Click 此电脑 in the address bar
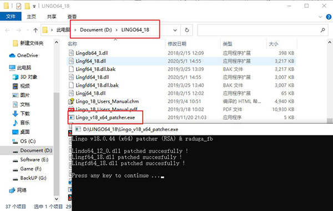The image size is (333, 211). point(63,30)
